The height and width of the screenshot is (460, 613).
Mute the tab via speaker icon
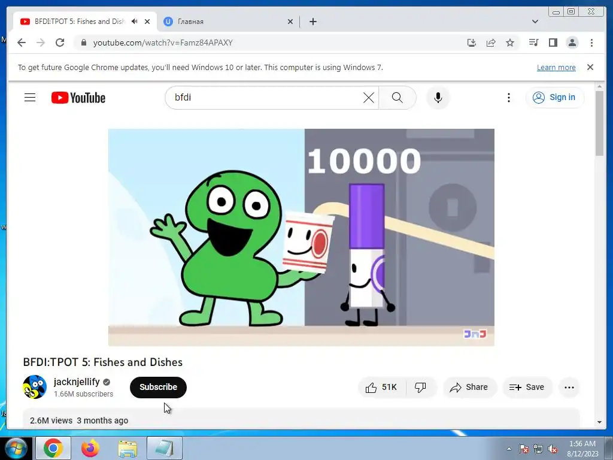[x=135, y=22]
